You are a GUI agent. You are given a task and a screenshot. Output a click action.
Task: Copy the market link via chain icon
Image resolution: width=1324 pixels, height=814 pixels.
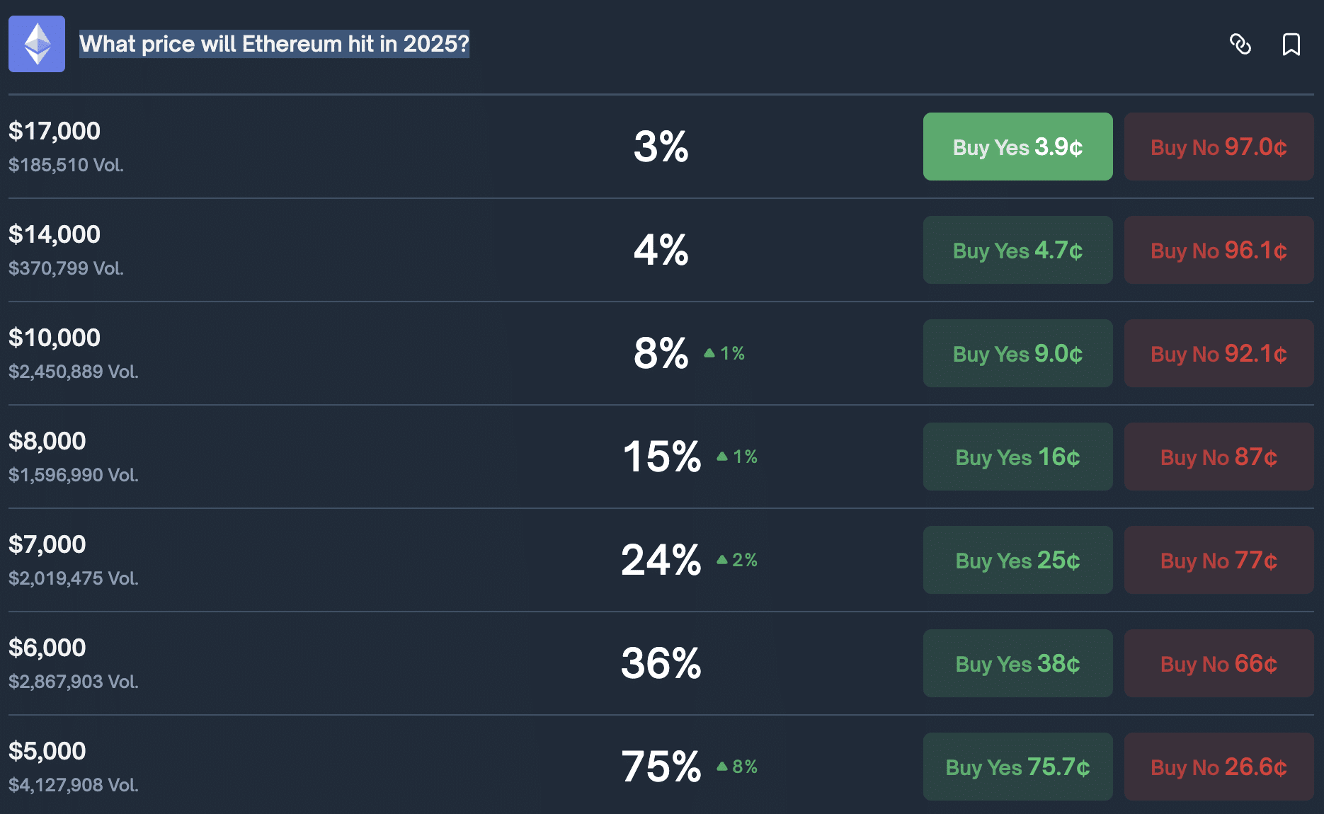pos(1240,44)
